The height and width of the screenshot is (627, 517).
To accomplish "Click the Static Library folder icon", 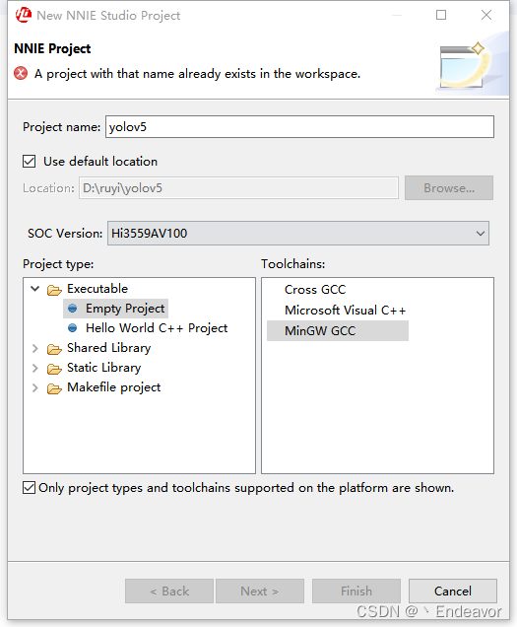I will (x=54, y=369).
